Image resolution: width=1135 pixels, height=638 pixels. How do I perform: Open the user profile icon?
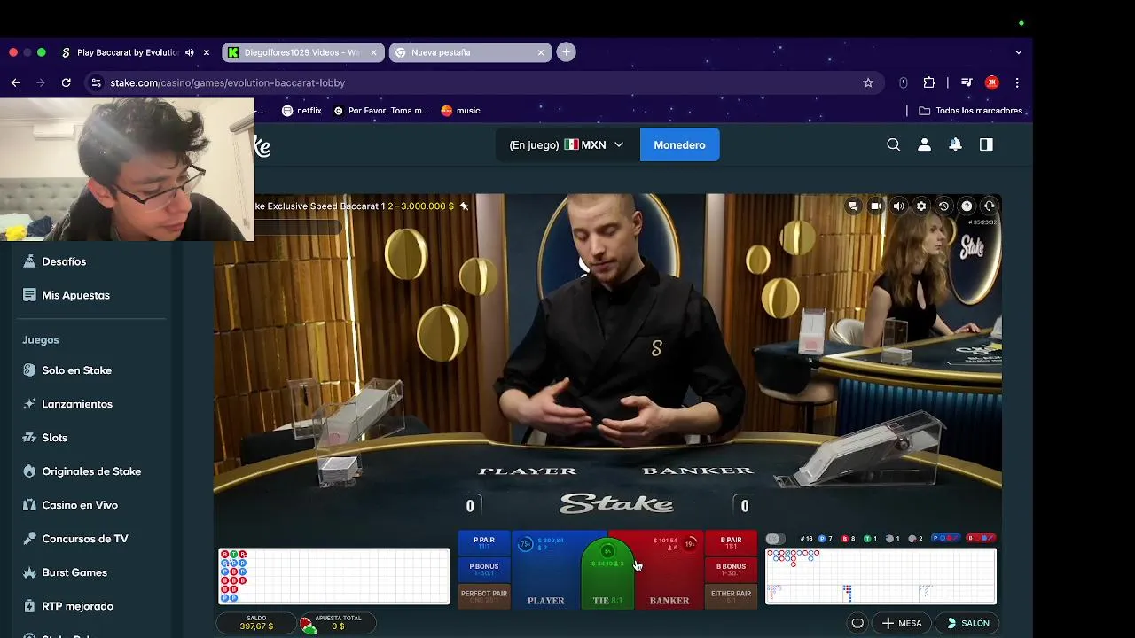tap(924, 144)
